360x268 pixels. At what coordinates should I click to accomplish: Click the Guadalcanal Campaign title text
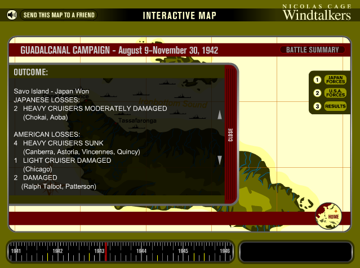point(119,50)
